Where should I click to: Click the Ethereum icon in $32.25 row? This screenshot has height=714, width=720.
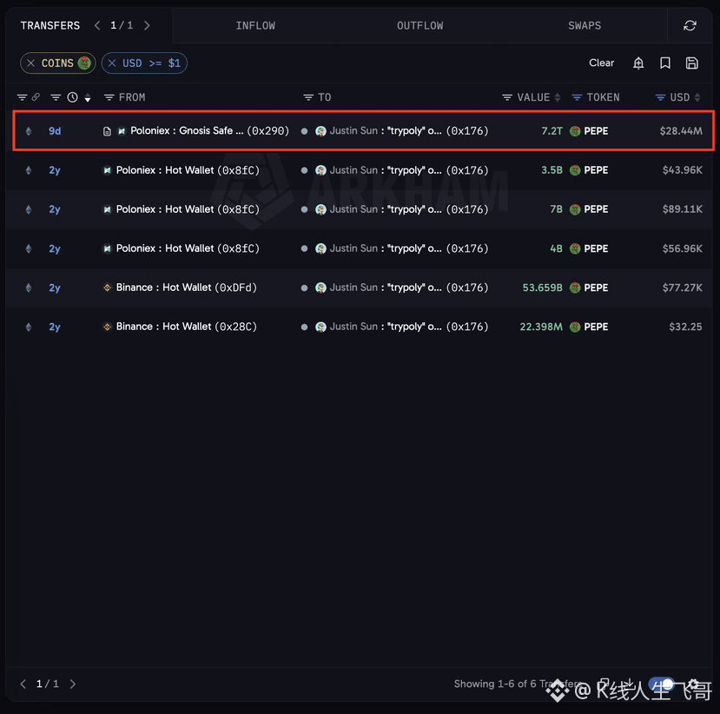tap(29, 327)
